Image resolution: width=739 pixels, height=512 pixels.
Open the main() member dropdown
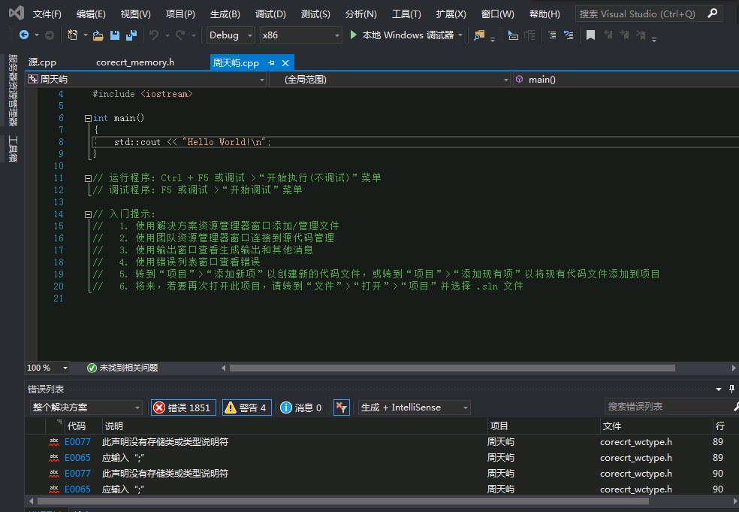pyautogui.click(x=626, y=79)
